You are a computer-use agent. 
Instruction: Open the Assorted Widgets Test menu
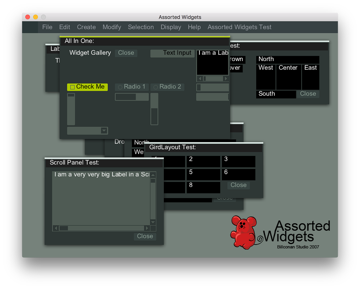(x=239, y=27)
